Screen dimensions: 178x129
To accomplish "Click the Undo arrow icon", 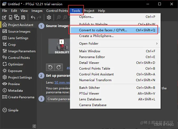I will [x=33, y=17].
